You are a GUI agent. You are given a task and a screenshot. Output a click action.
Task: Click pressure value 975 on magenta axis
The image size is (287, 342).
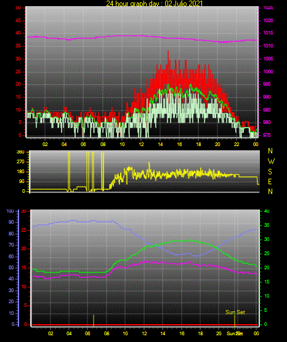point(267,135)
